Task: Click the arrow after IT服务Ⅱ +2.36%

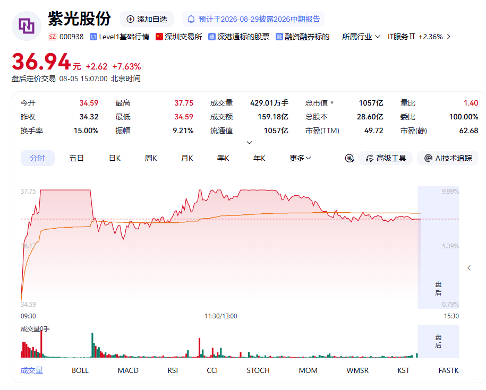Action: point(448,37)
